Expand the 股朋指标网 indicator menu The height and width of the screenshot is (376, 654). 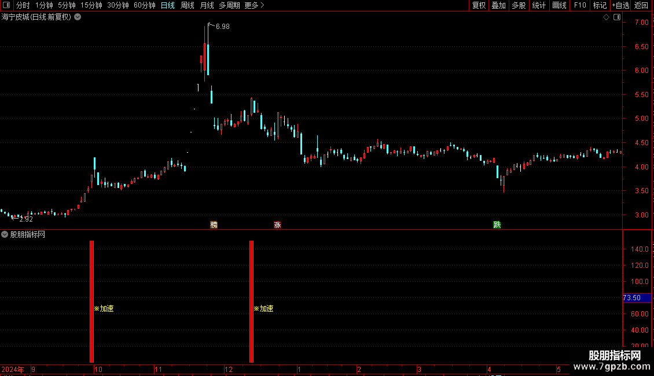point(5,234)
